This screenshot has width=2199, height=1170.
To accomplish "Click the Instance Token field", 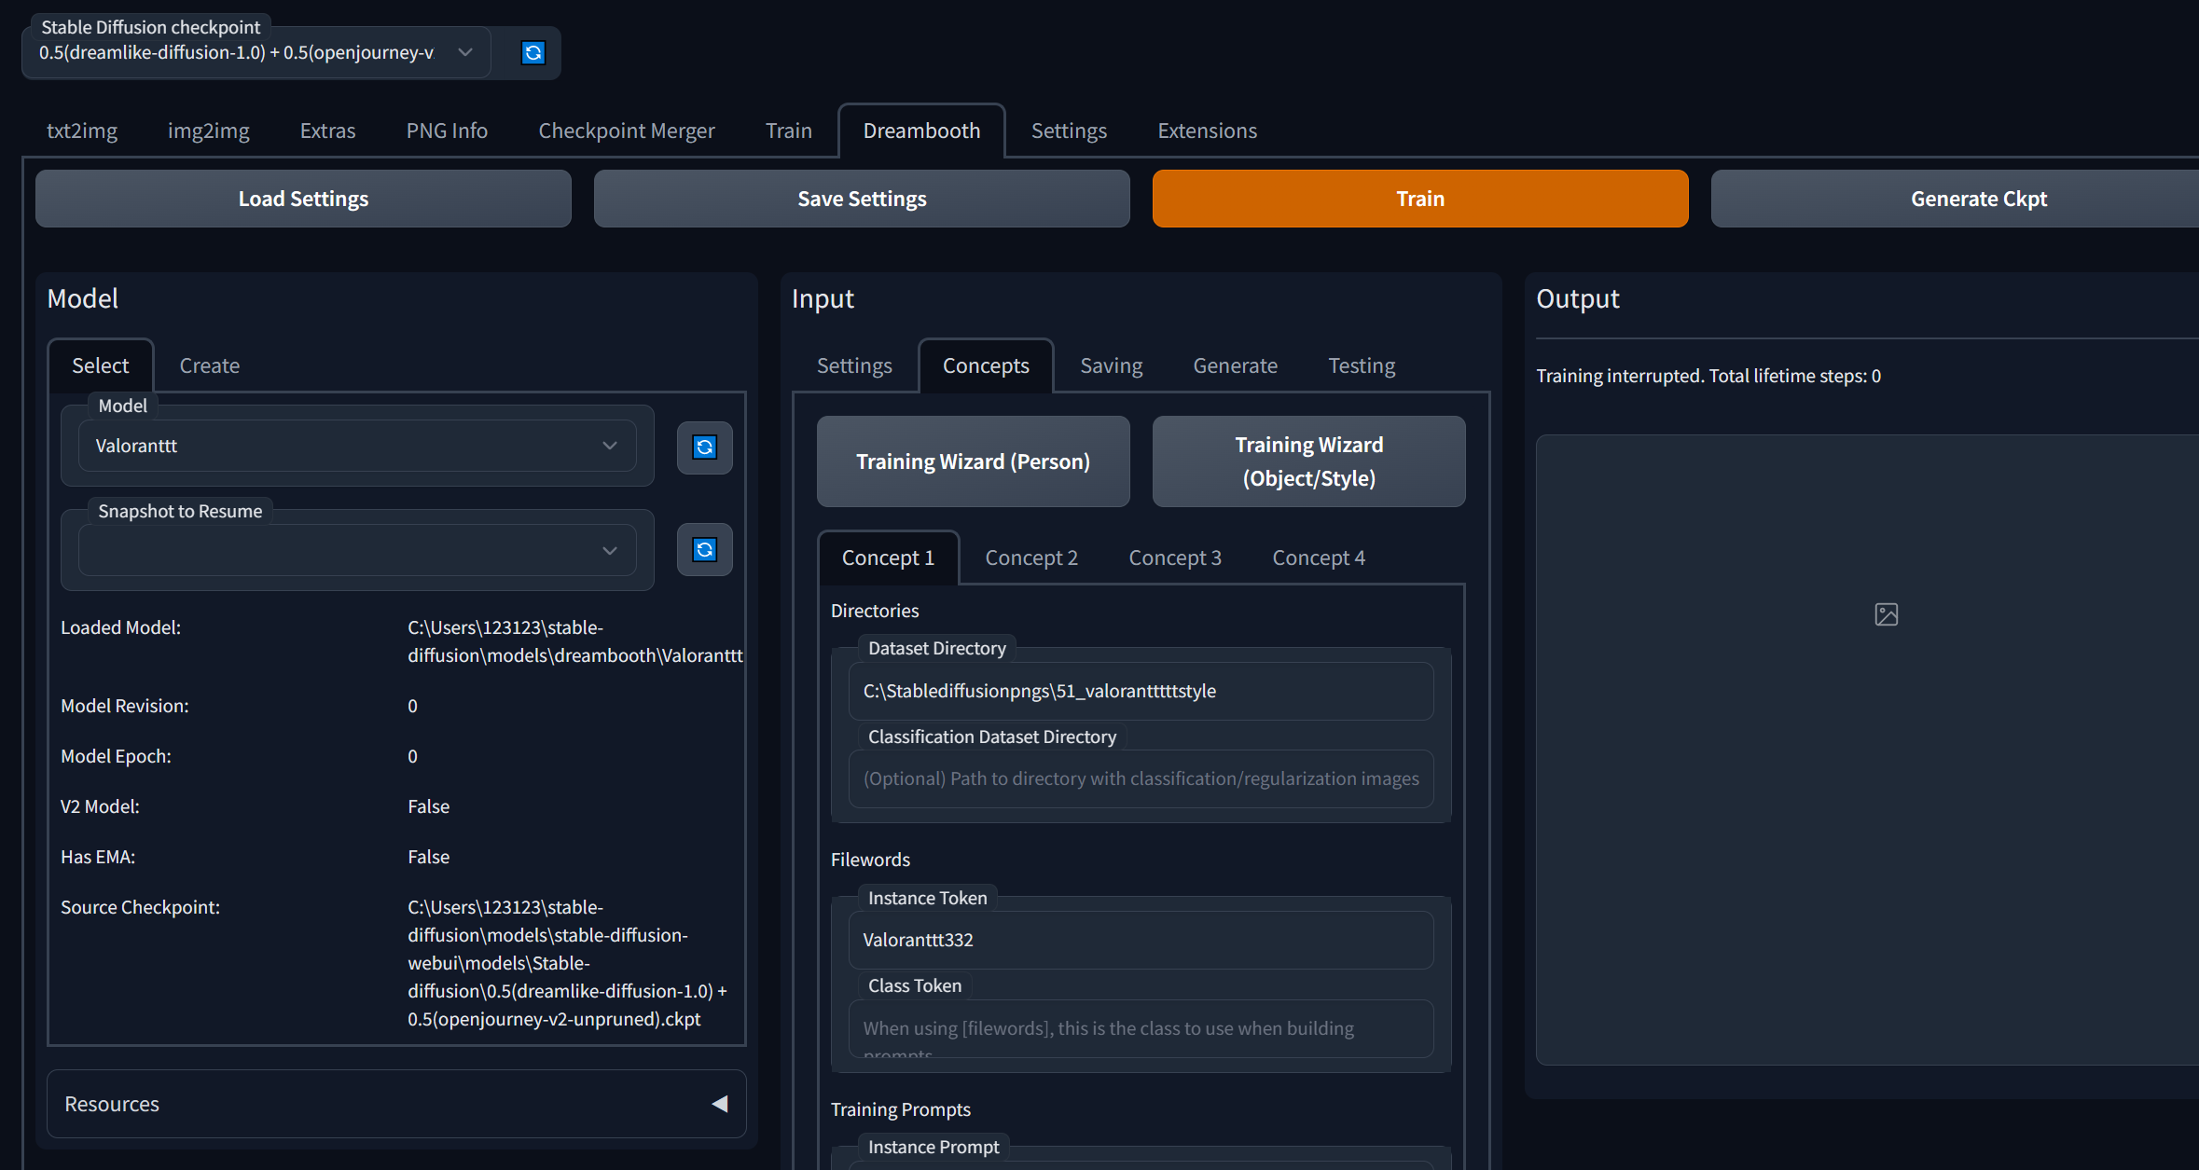I will (x=1140, y=940).
